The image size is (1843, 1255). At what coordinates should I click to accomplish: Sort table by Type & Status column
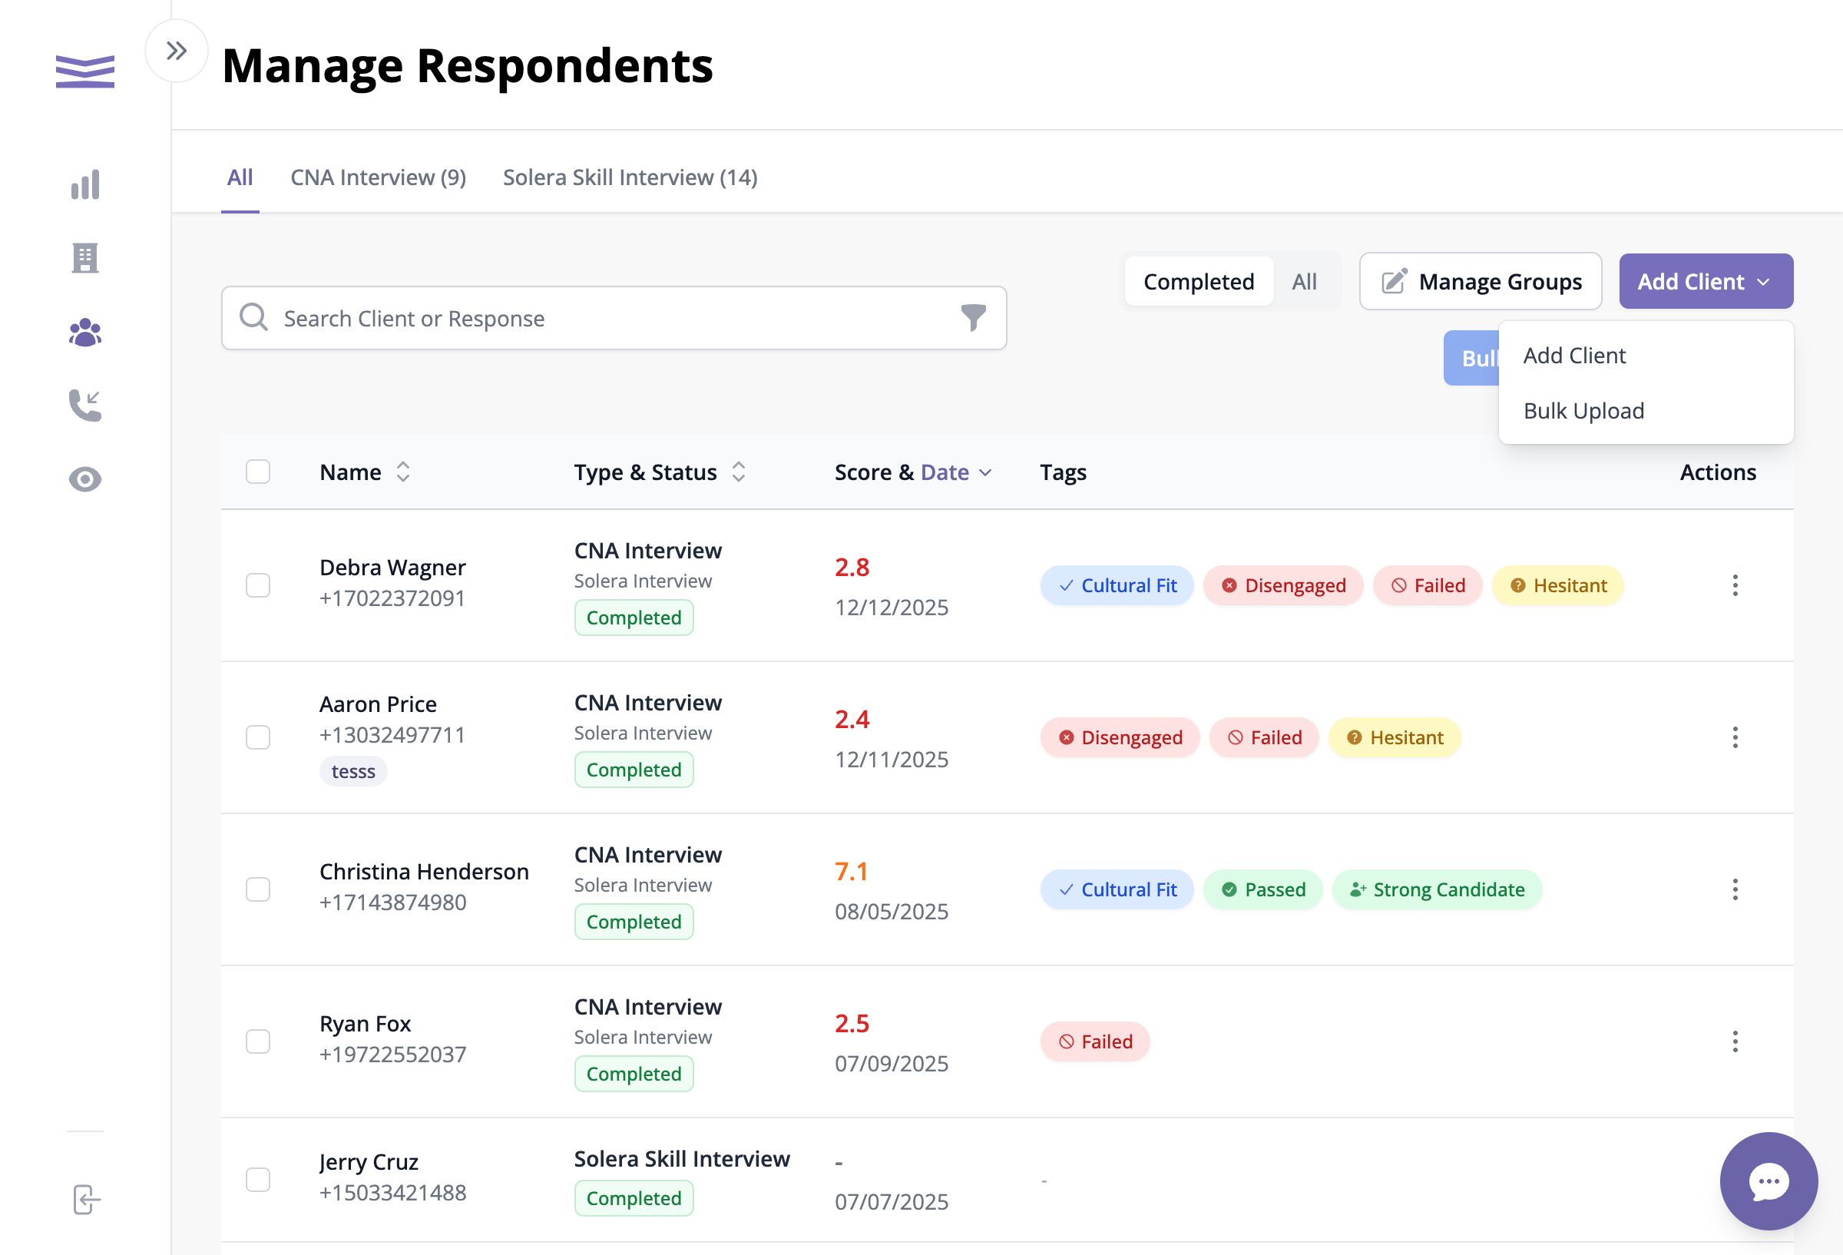point(660,472)
